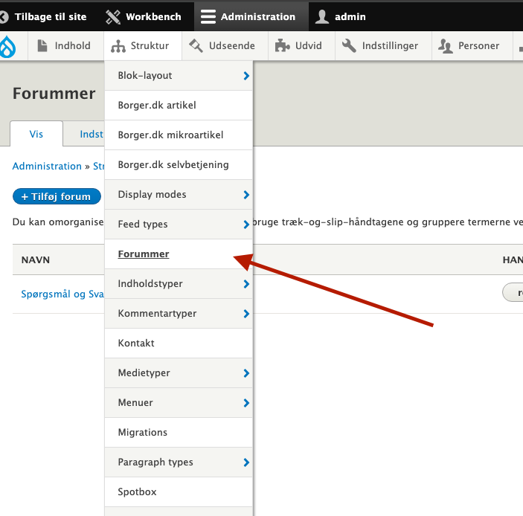
Task: Click the Drupal drop logo icon
Action: tap(8, 46)
